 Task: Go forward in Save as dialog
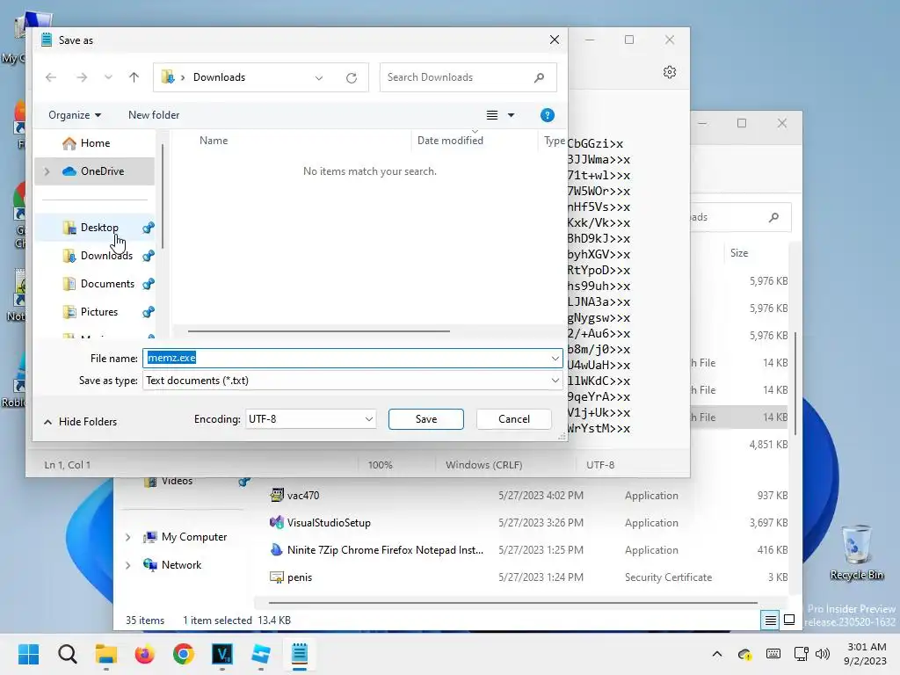coord(82,77)
